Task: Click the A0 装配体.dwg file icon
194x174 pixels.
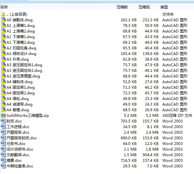Action: pos(3,20)
